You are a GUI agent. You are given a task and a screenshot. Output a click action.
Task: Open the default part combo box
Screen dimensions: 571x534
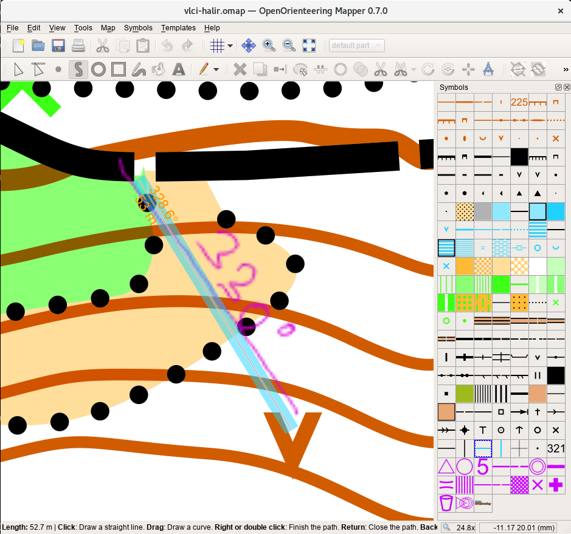click(356, 46)
